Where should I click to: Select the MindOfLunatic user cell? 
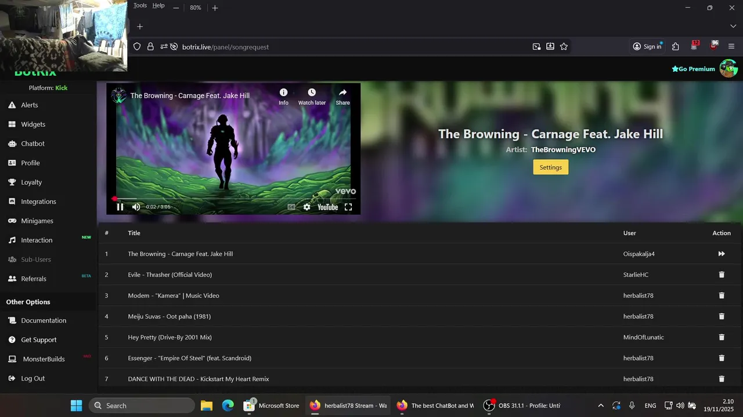point(643,337)
